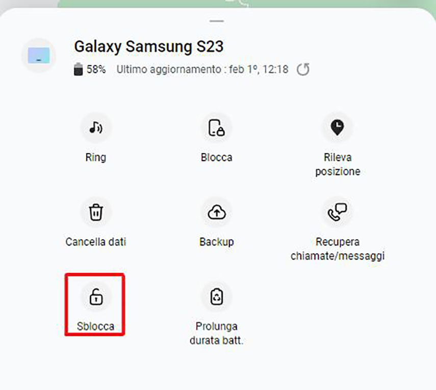
Task: Open Rileva posizione location pin icon
Action: pos(337,128)
